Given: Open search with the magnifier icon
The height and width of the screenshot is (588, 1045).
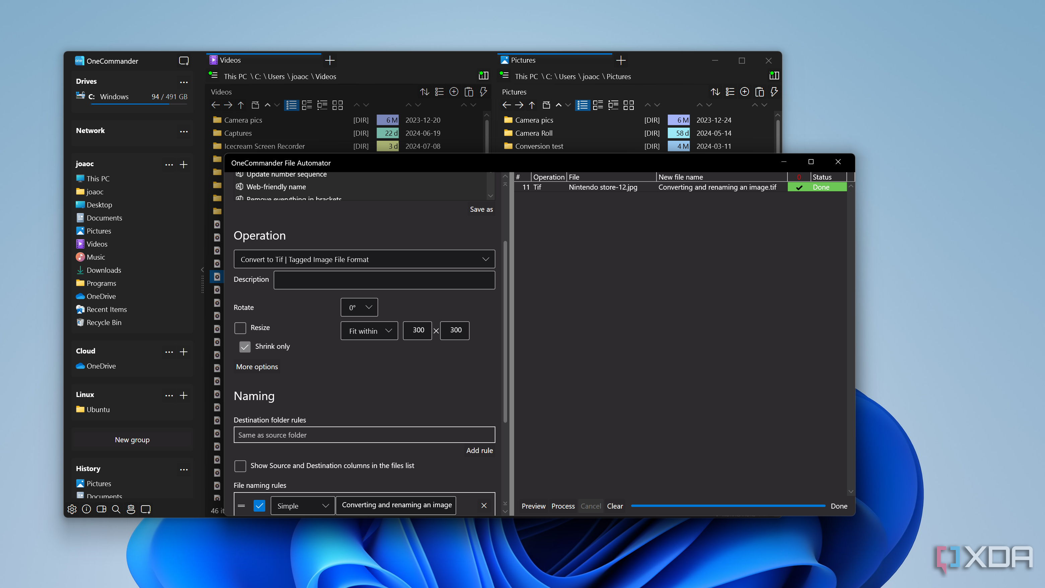Looking at the screenshot, I should [116, 509].
